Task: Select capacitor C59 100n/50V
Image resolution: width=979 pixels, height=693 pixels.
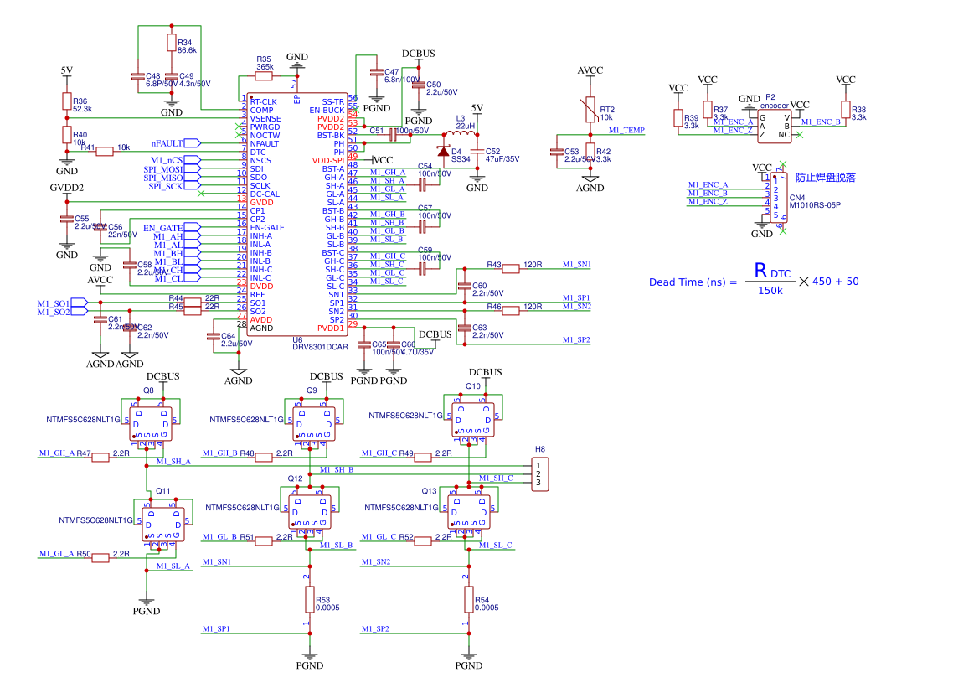Action: tap(423, 269)
